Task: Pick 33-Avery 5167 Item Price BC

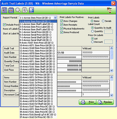Action: pos(38,106)
